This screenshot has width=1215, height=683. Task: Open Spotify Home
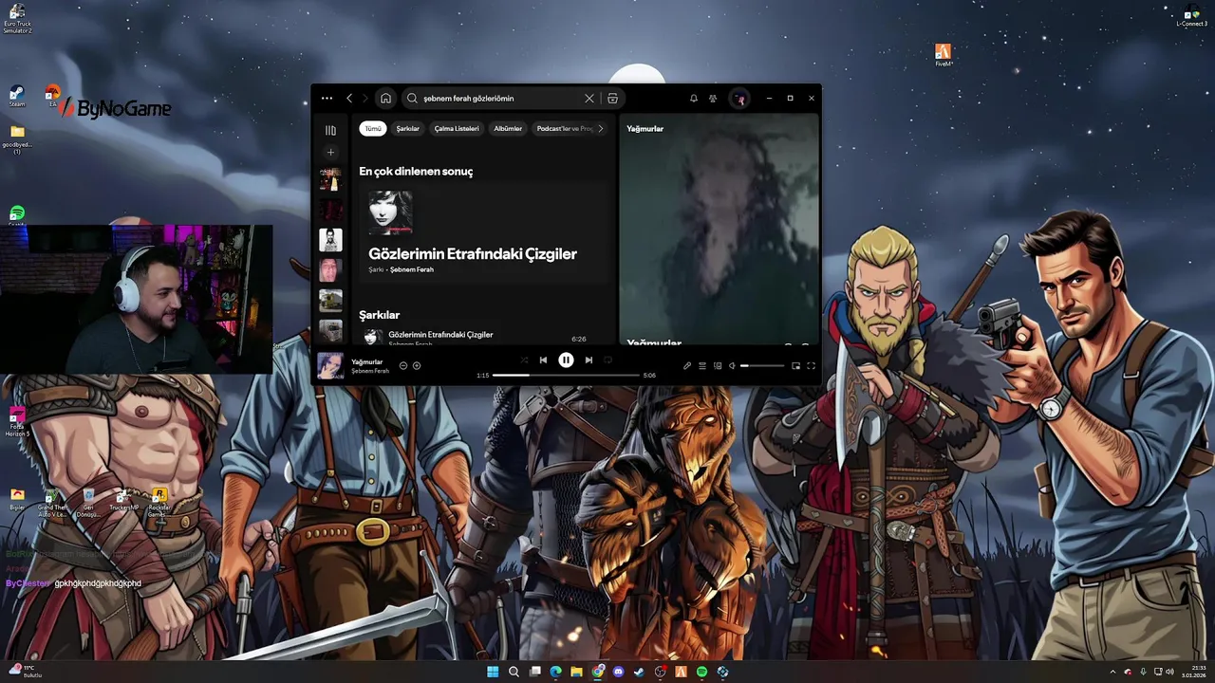click(385, 98)
